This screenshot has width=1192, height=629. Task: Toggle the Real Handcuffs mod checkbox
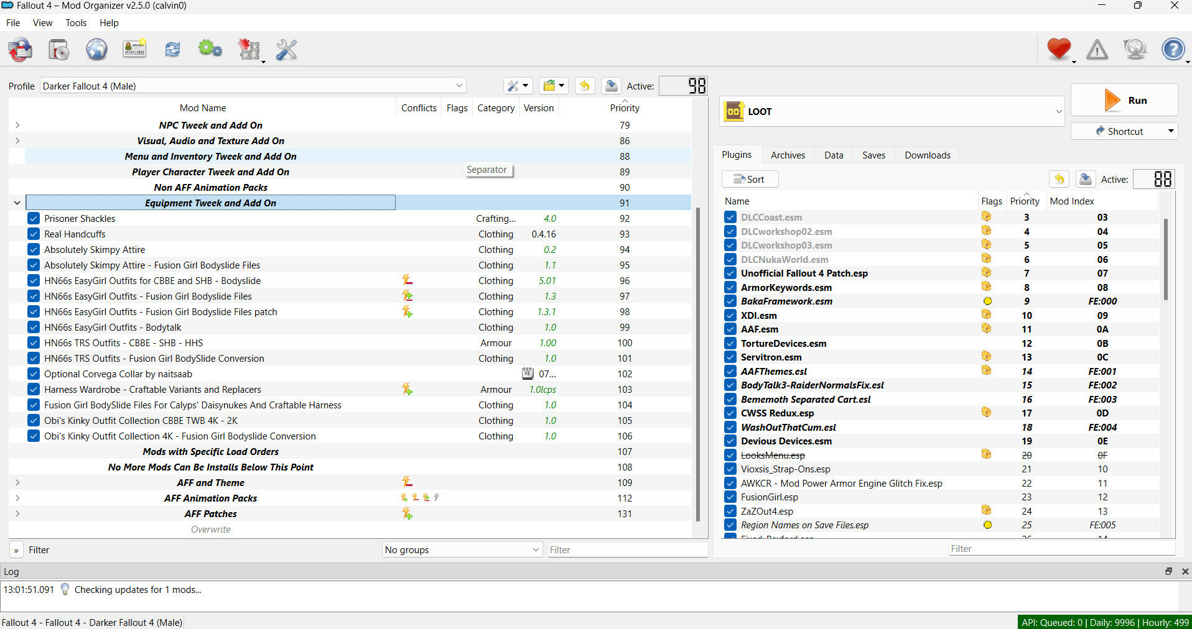[x=34, y=234]
